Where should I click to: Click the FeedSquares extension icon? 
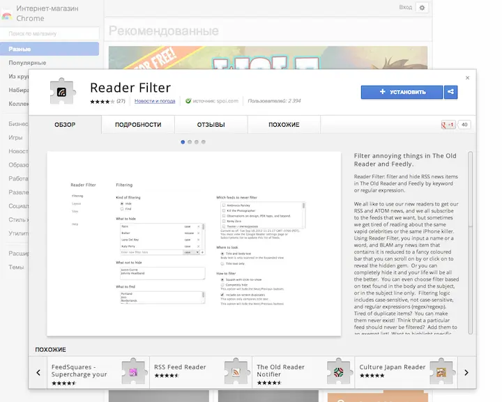click(133, 372)
